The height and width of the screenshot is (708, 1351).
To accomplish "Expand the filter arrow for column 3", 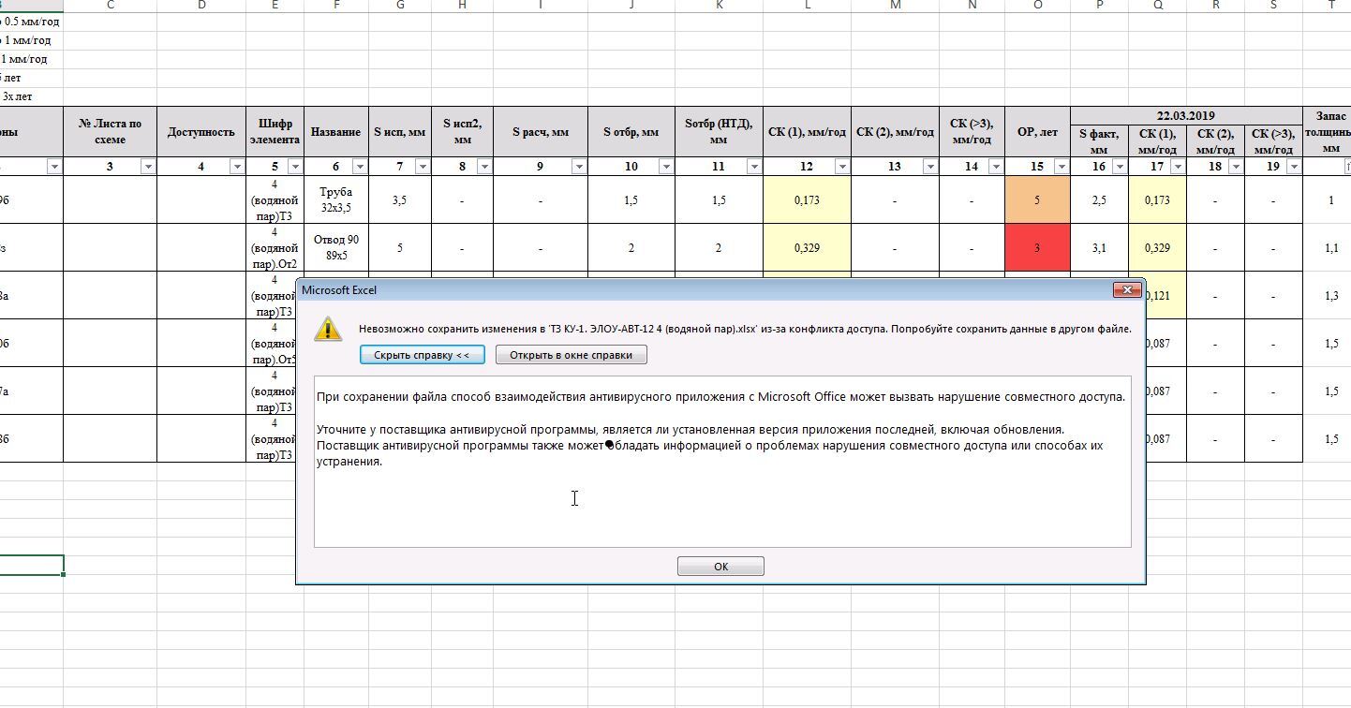I will 147,167.
